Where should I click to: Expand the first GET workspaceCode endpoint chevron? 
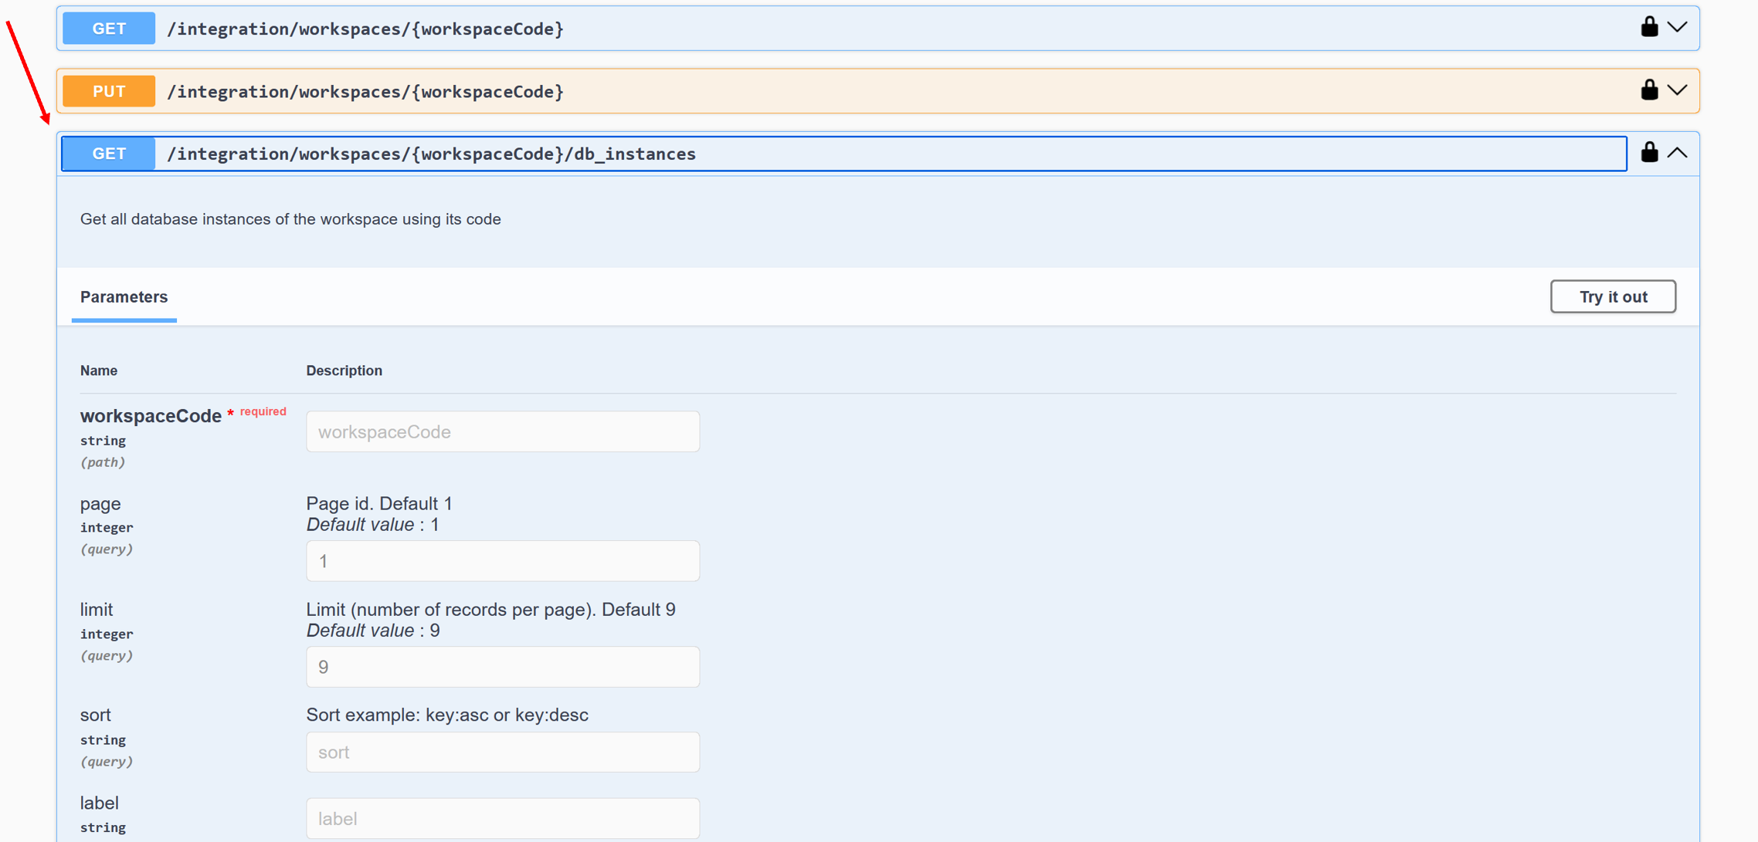[1677, 28]
